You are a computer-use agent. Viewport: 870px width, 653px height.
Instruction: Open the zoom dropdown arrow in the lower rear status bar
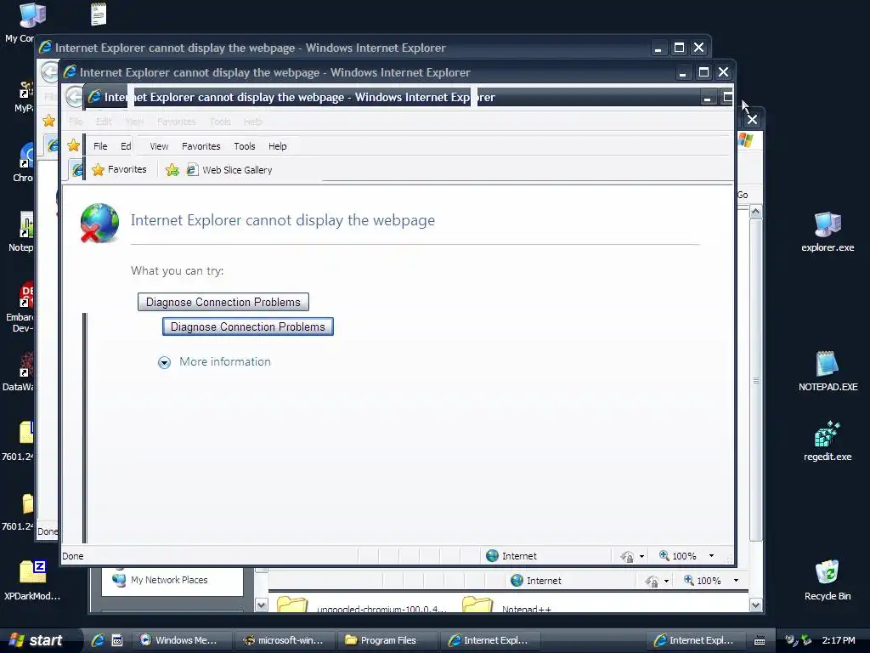(x=736, y=580)
